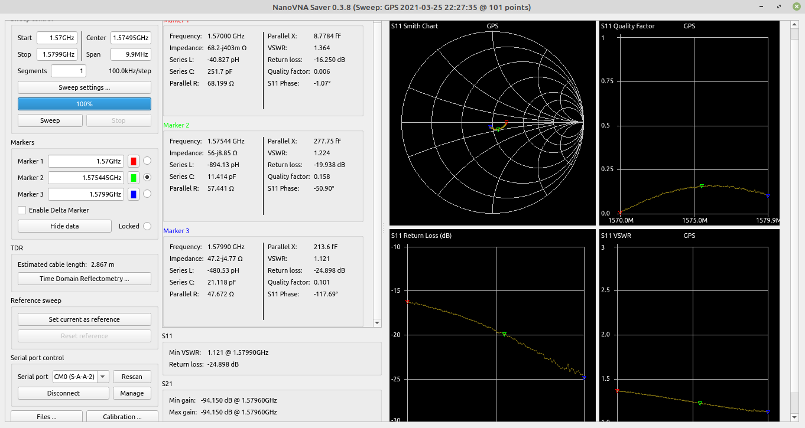Open Marker 2 green color swatch
Screen dimensions: 805x428
(134, 178)
